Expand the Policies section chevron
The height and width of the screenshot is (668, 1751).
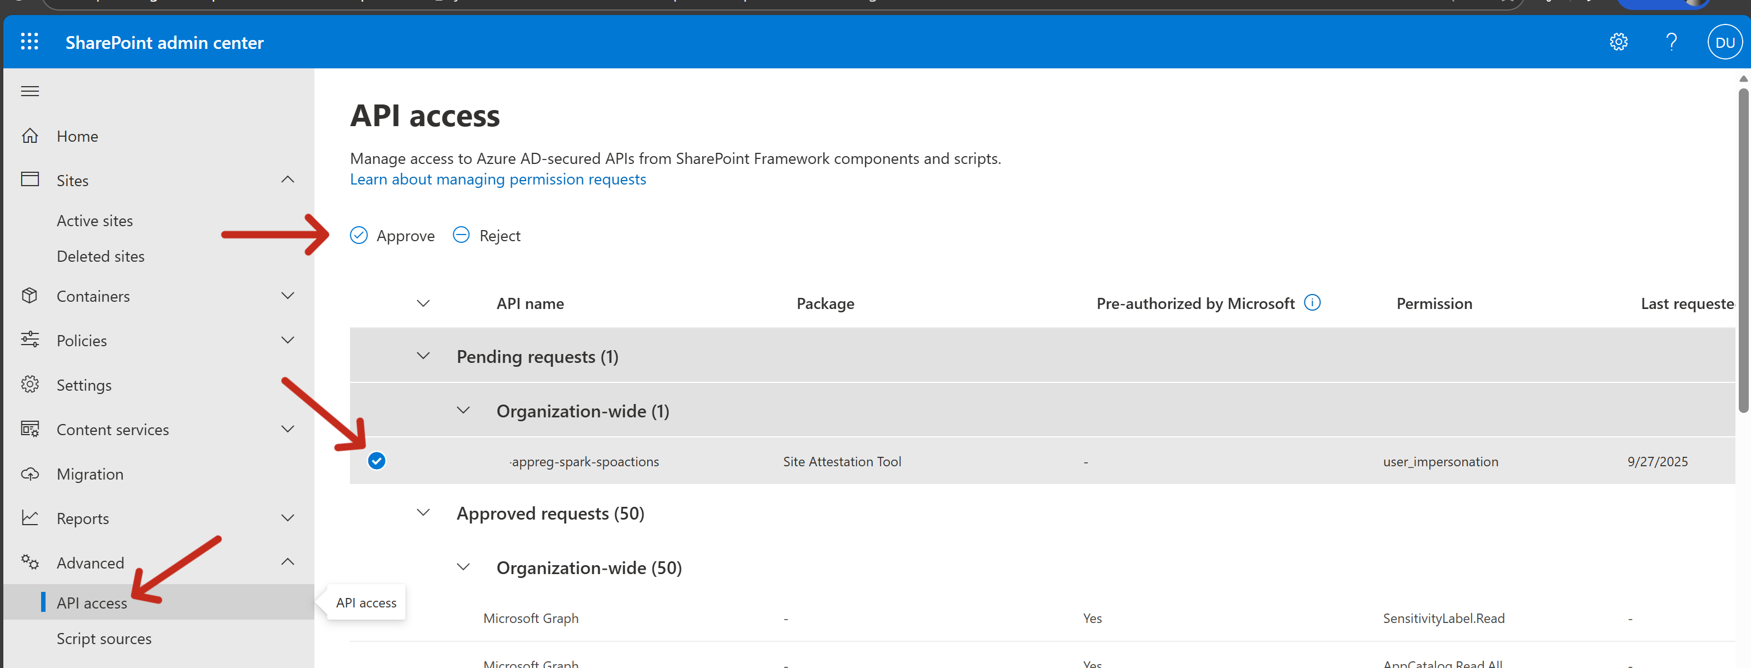coord(288,340)
